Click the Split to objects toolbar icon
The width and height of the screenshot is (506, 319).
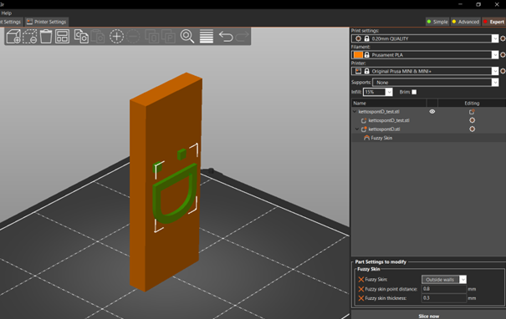point(151,36)
